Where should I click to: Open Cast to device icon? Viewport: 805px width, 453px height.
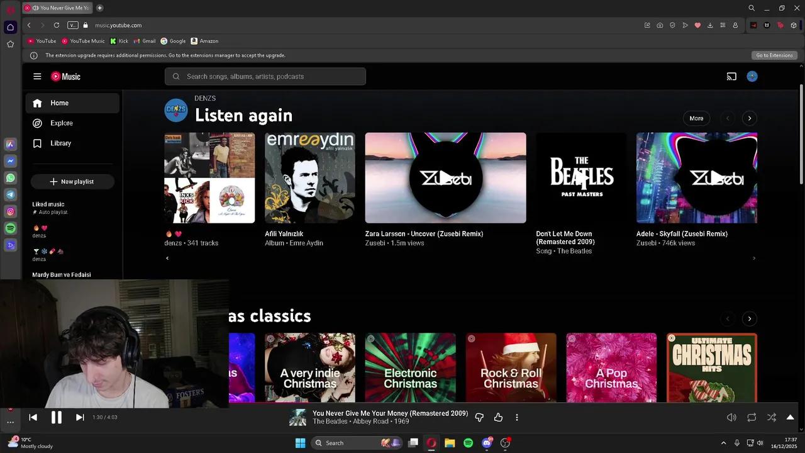pos(731,76)
